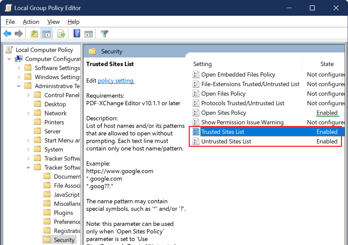The width and height of the screenshot is (348, 245).
Task: Minimize the Local Group Policy Editor window
Action: coord(289,8)
